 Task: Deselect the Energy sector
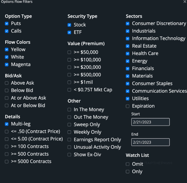click(128, 61)
